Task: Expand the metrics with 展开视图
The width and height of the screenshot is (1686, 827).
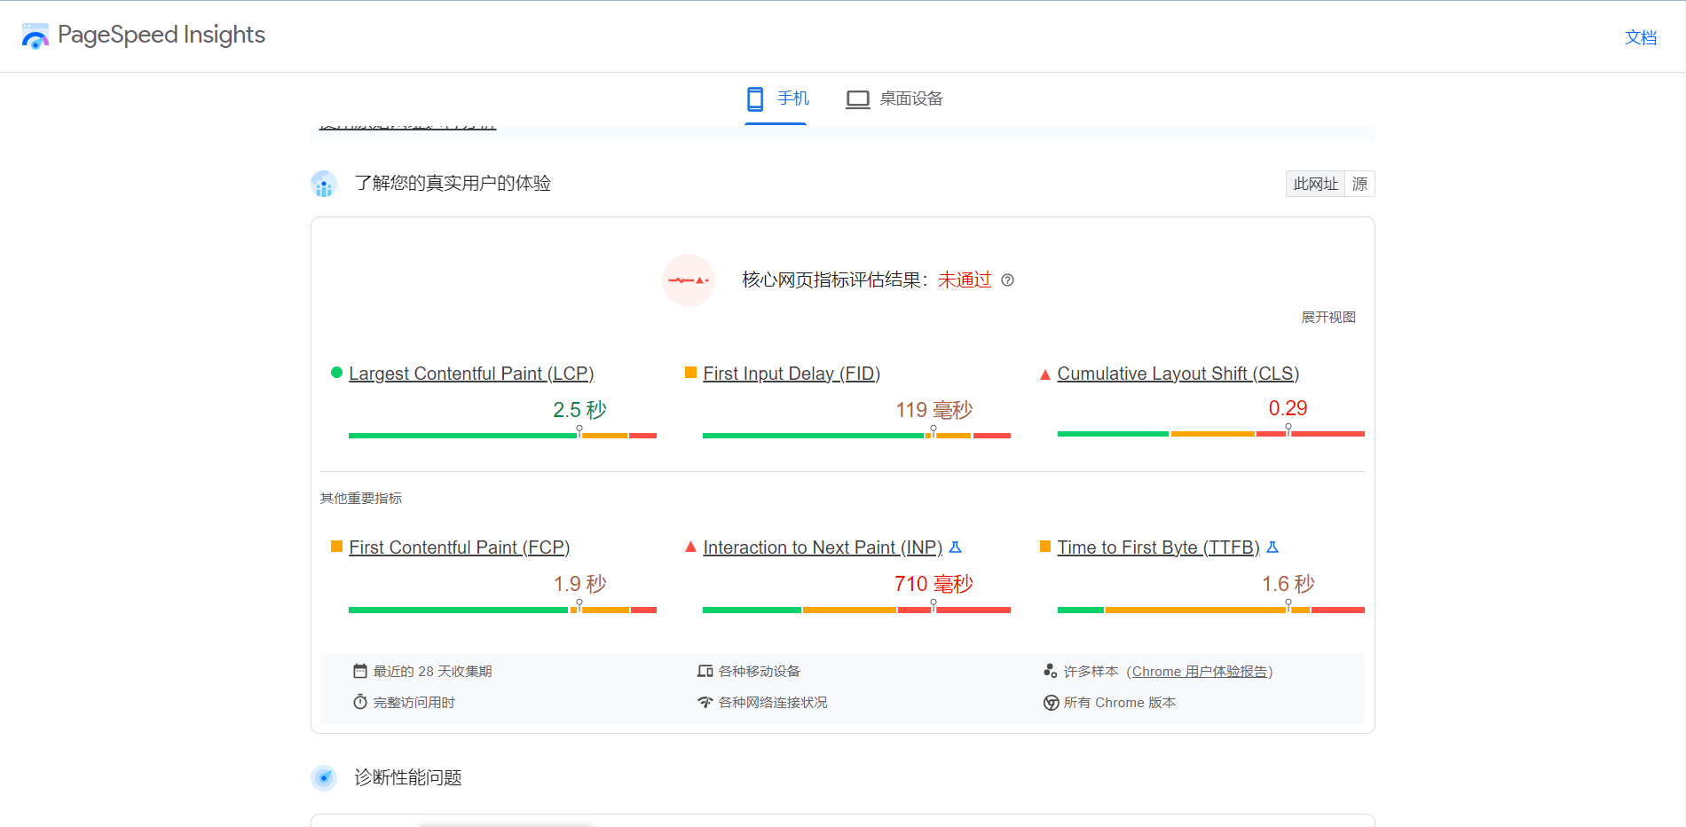Action: coord(1328,316)
